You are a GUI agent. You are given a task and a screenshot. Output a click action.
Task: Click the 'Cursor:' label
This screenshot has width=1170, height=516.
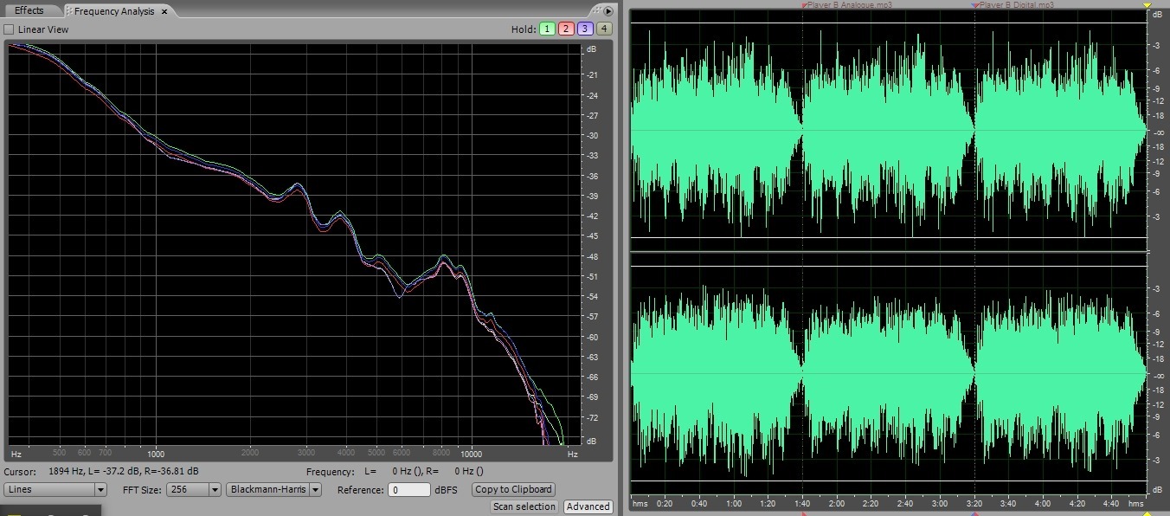[x=20, y=472]
